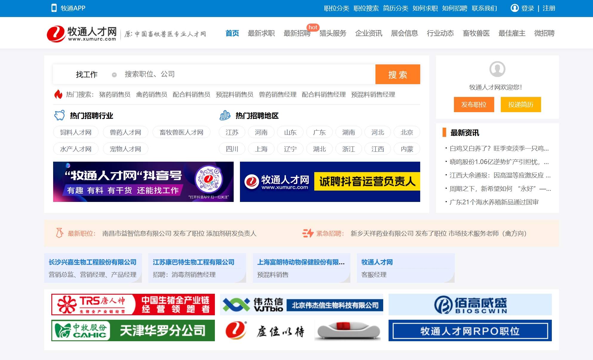Click the user avatar icon next to 登录
The width and height of the screenshot is (593, 360).
click(515, 8)
